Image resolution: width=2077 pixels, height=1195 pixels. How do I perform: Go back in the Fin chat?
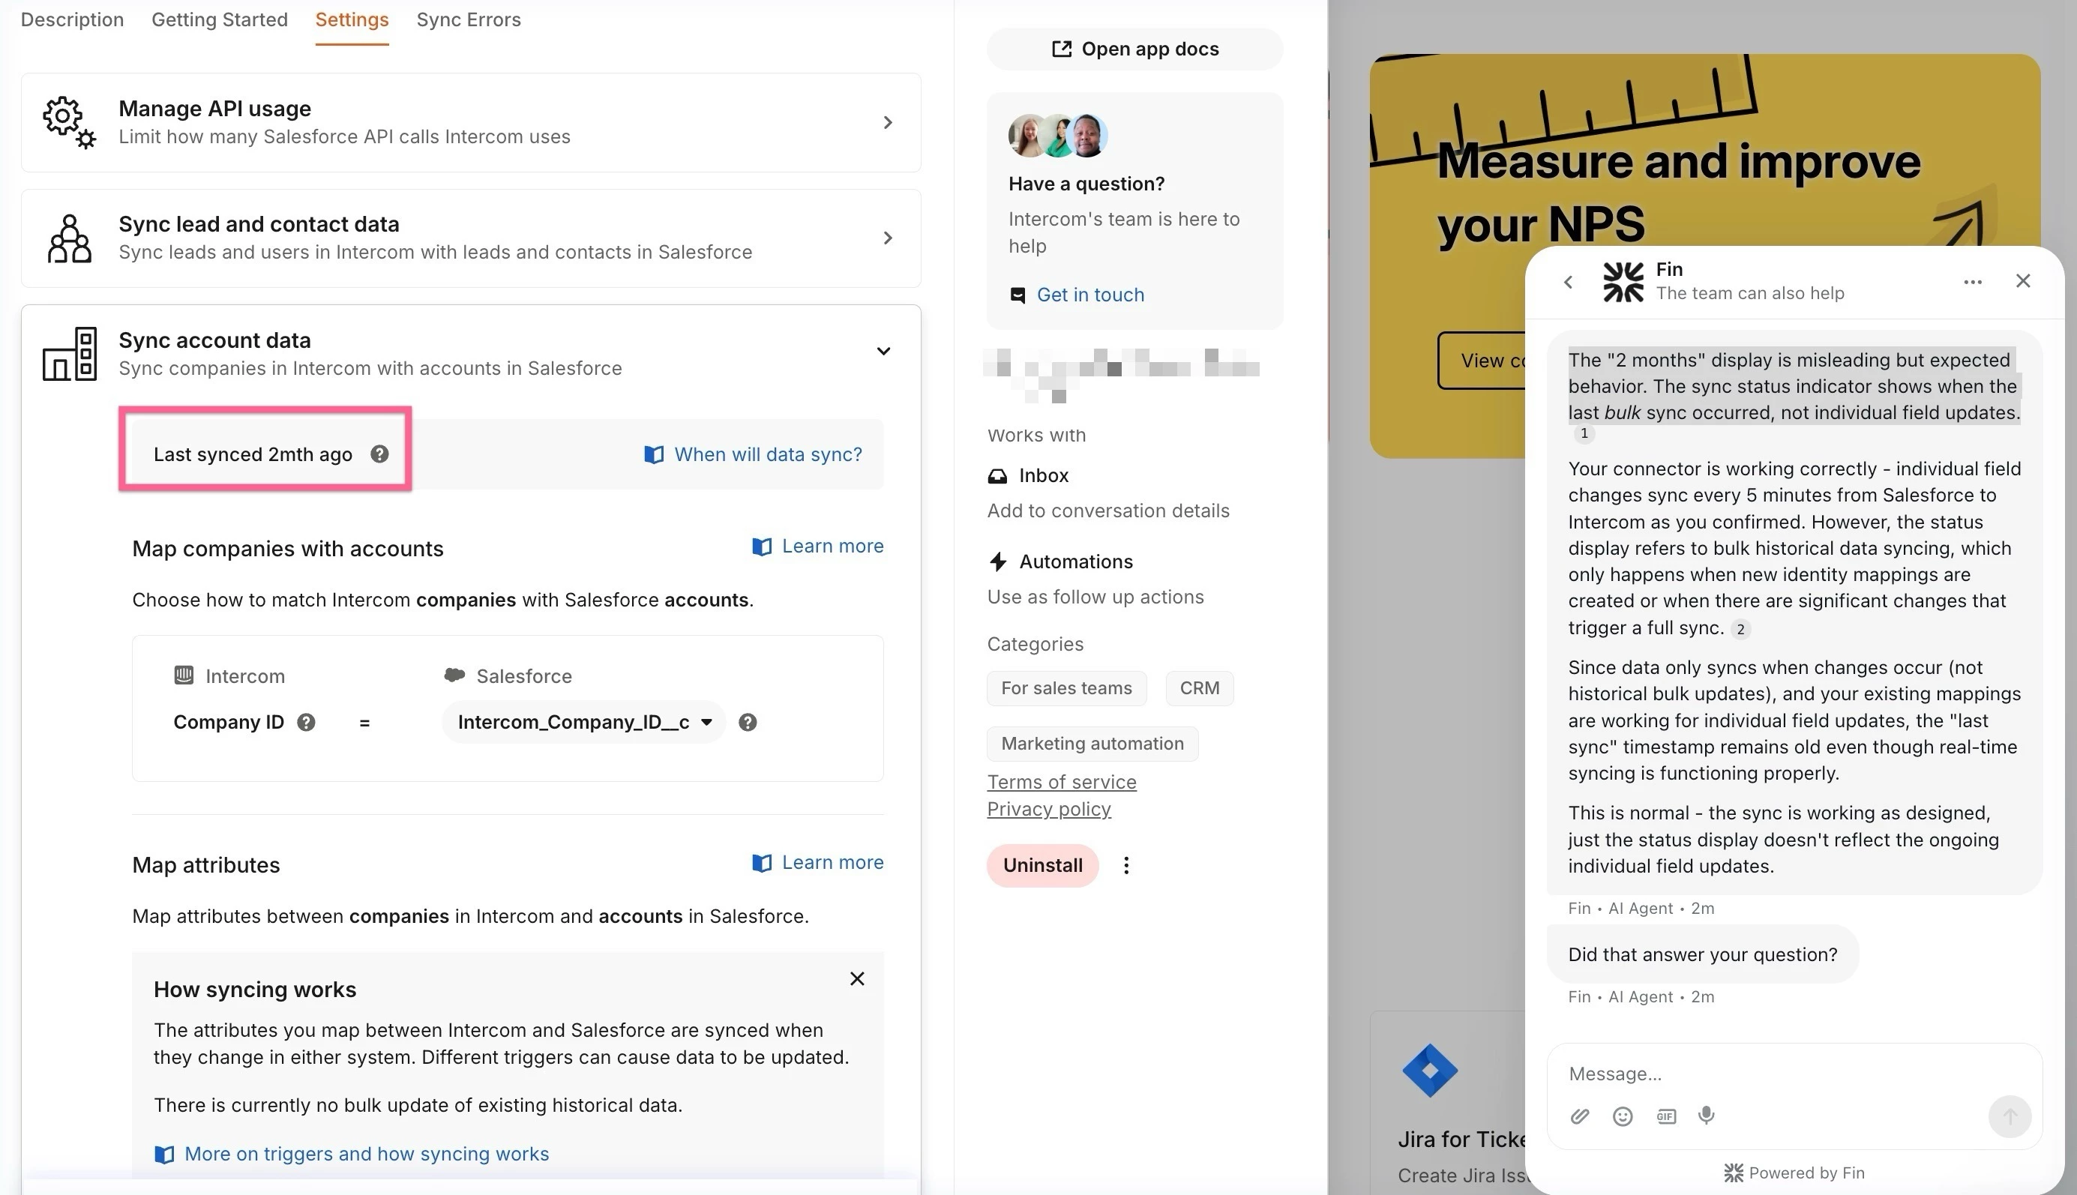(1568, 282)
